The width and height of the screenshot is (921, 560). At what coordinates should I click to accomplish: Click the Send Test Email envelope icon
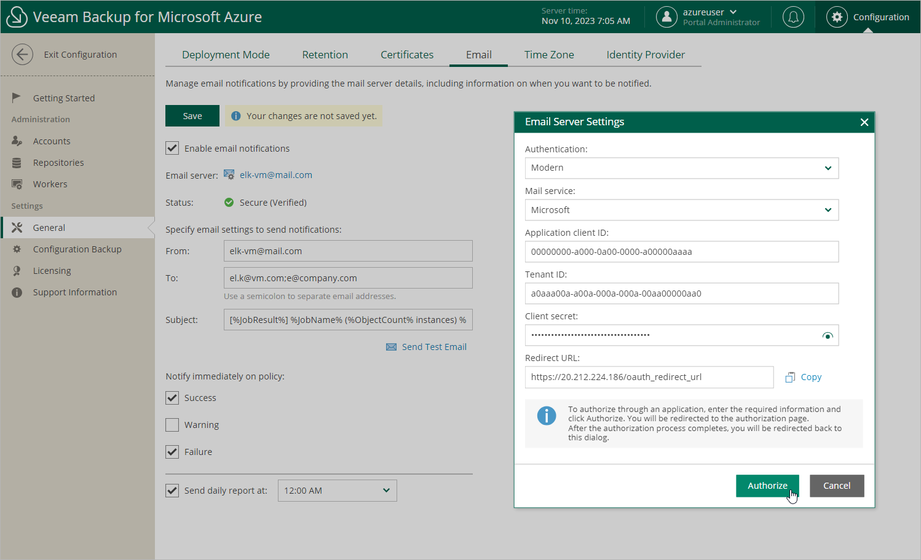(391, 348)
